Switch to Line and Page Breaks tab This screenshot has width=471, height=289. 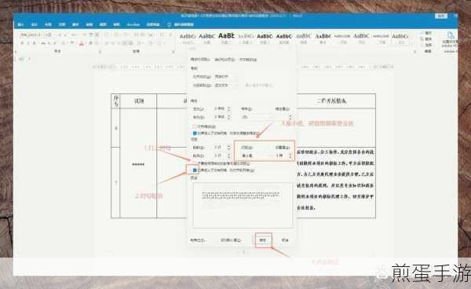coord(225,60)
